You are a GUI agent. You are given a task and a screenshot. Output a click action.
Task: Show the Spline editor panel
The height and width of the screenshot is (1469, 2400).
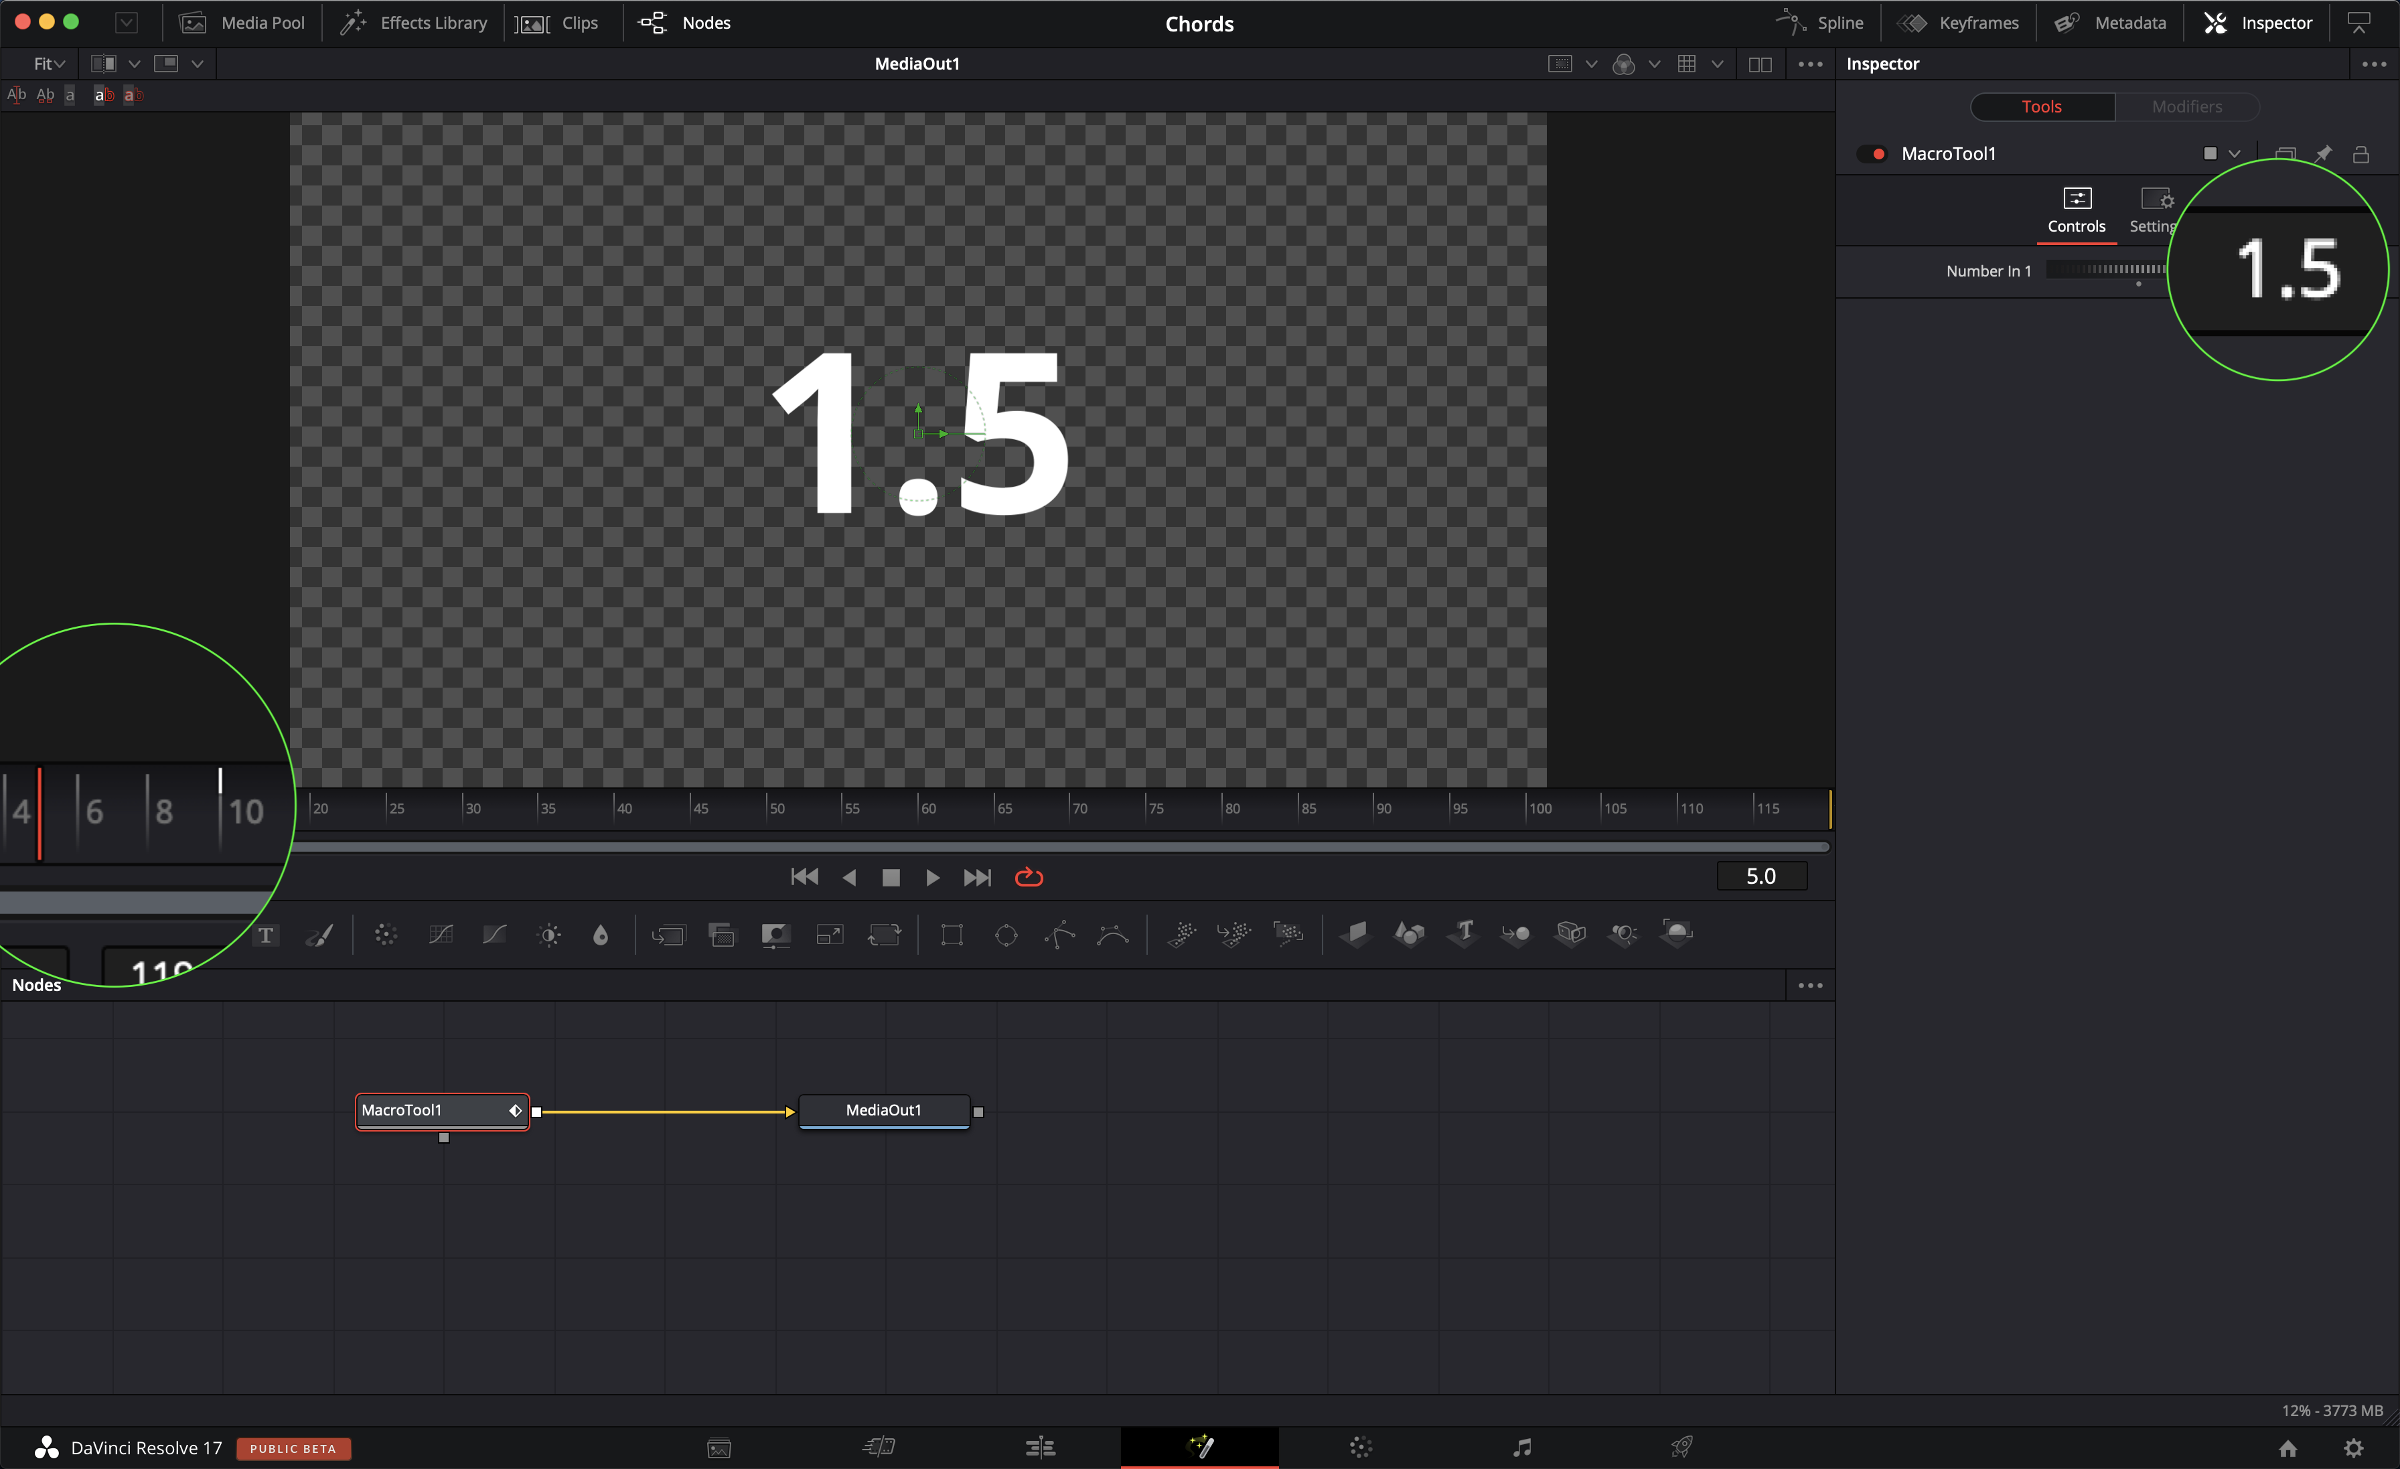click(1819, 22)
